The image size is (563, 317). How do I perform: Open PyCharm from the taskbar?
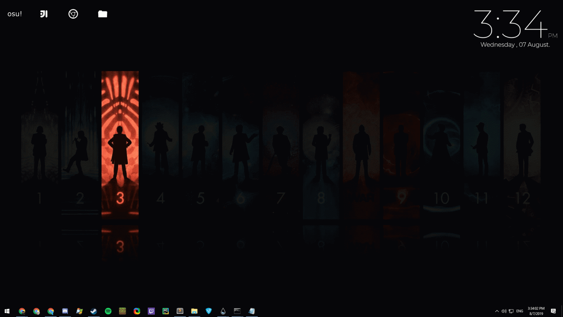[x=165, y=311]
